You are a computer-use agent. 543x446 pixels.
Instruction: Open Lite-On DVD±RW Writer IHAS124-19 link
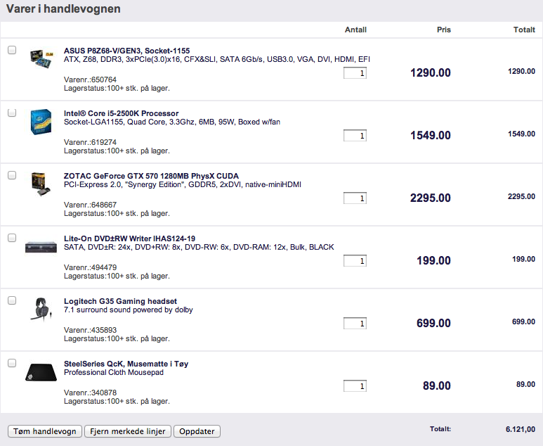pos(129,238)
